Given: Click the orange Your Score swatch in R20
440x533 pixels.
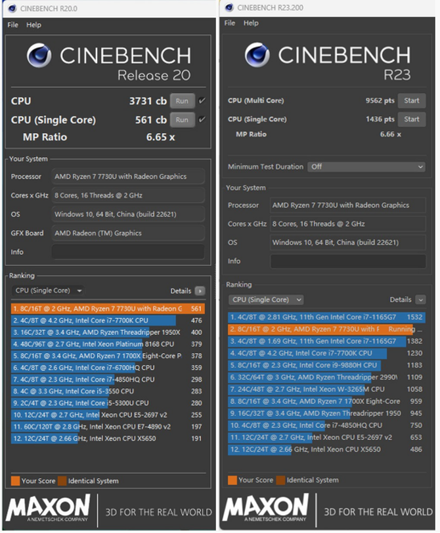Looking at the screenshot, I should [x=15, y=480].
